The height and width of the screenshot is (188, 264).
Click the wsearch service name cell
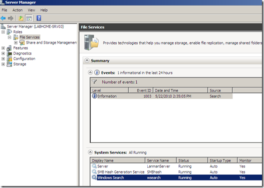click(154, 177)
